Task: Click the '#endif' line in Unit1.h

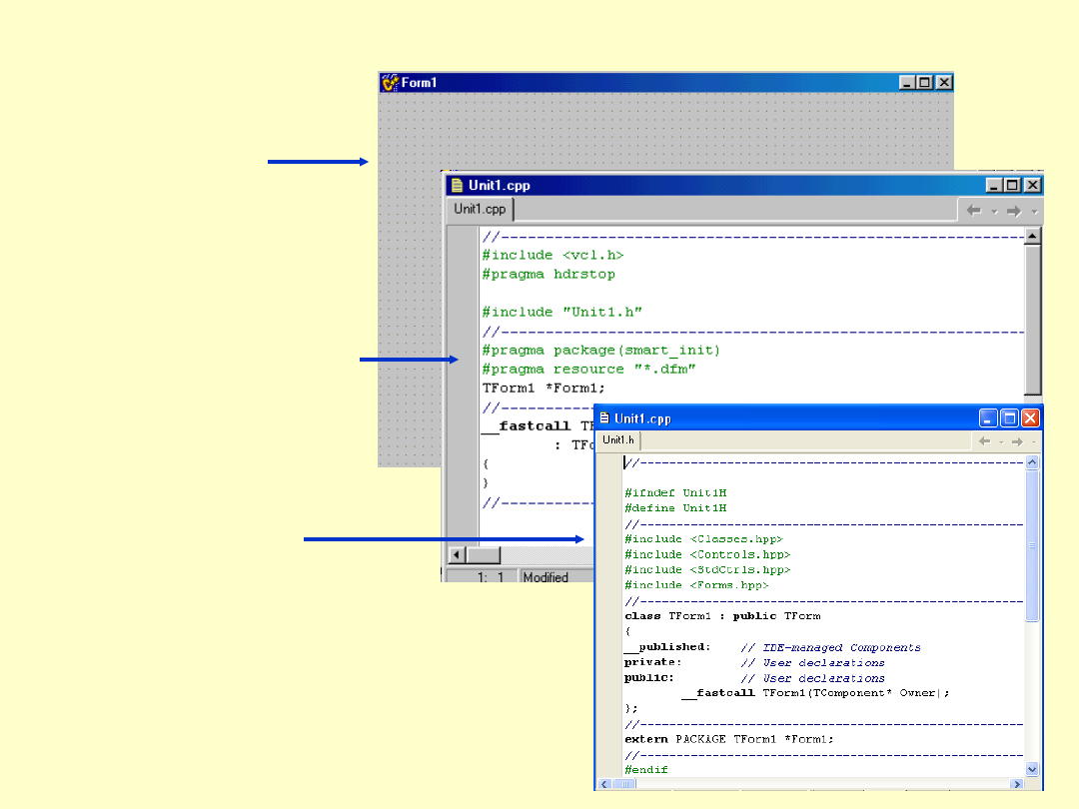Action: pos(645,770)
